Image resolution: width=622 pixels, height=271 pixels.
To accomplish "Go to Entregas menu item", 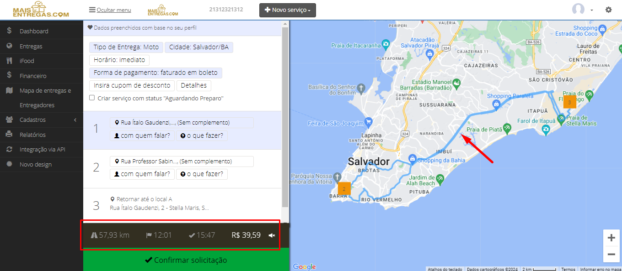I will tap(42, 46).
